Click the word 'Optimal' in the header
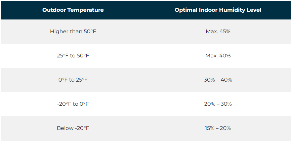Image resolution: width=291 pixels, height=142 pixels. pos(186,10)
